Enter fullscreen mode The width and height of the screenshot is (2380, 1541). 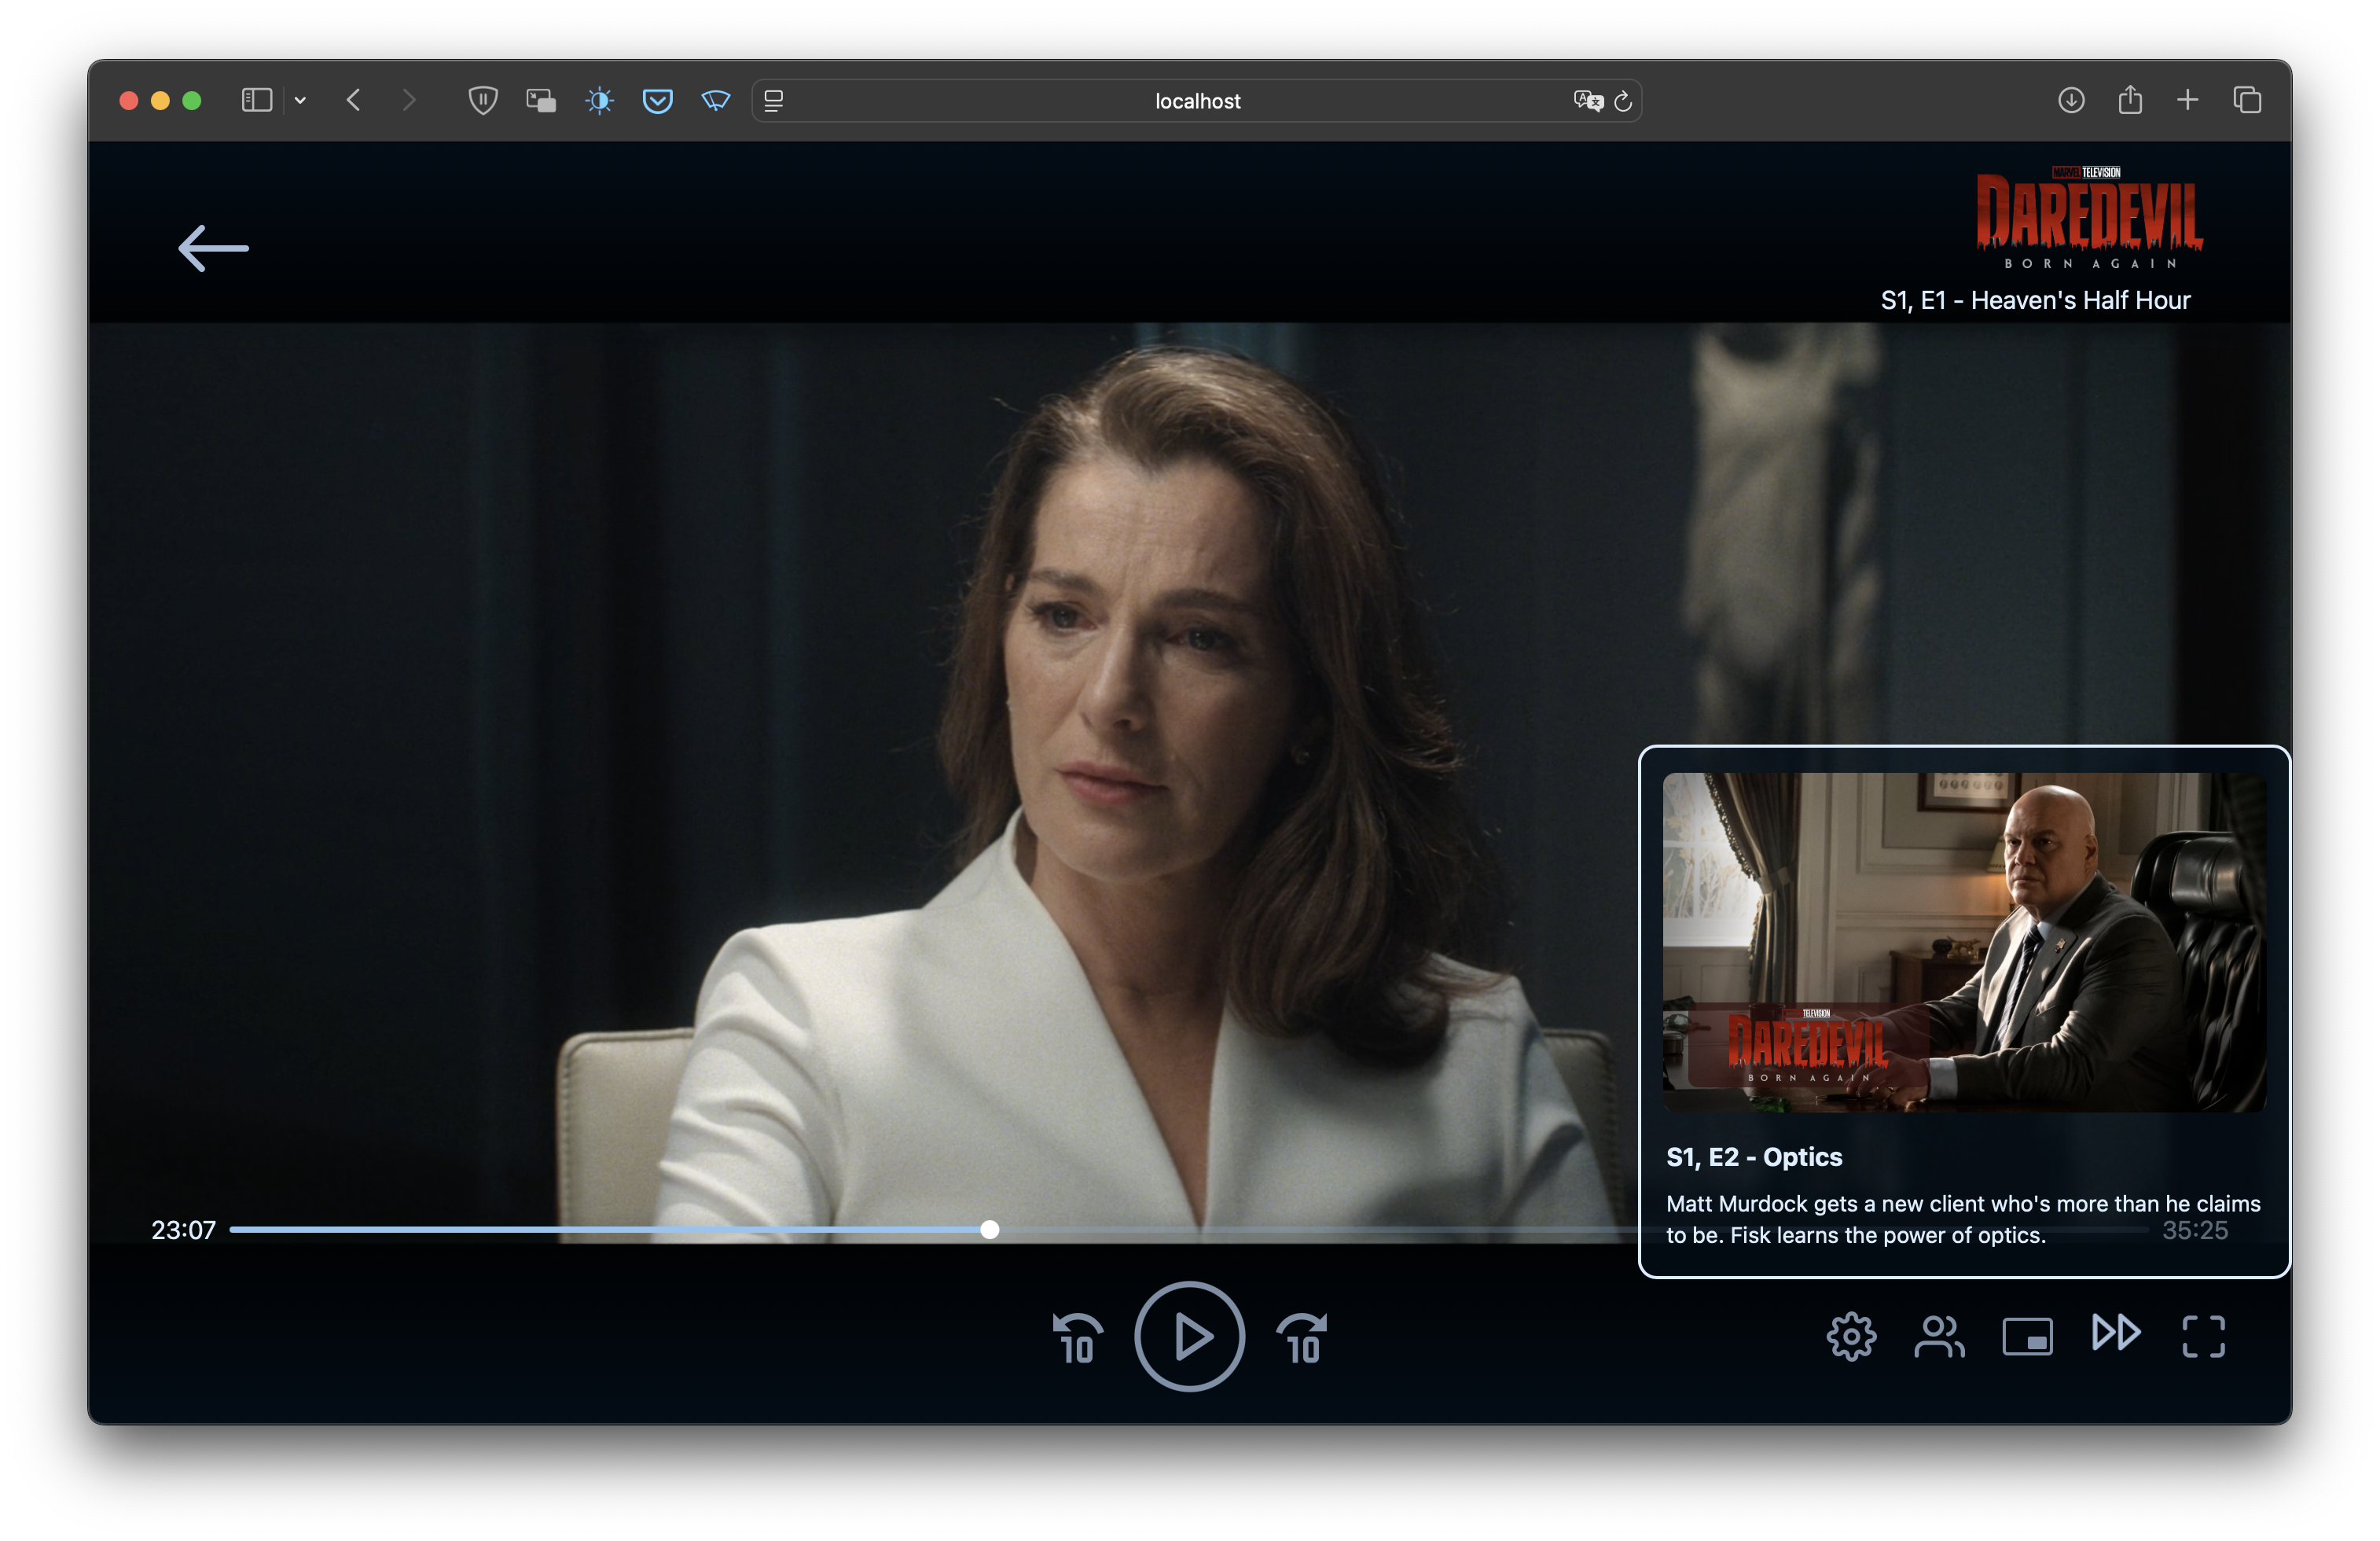[2203, 1336]
